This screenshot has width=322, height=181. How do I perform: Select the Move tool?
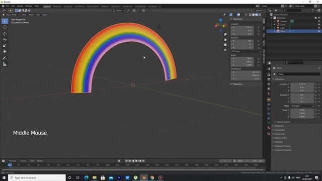pos(5,34)
